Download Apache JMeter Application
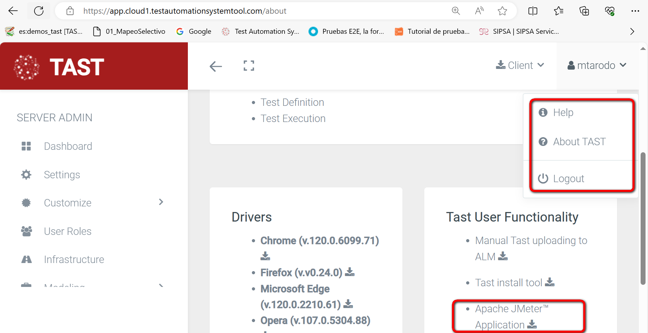Image resolution: width=648 pixels, height=333 pixels. coord(532,325)
